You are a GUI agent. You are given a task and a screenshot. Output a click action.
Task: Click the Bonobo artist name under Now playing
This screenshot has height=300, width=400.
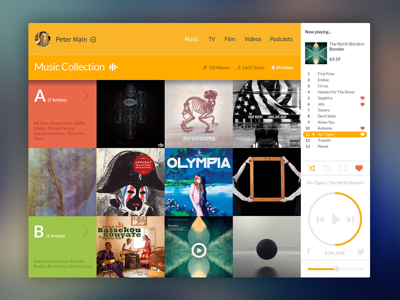click(337, 49)
